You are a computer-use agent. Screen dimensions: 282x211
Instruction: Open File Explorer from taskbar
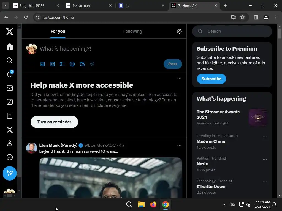click(141, 204)
